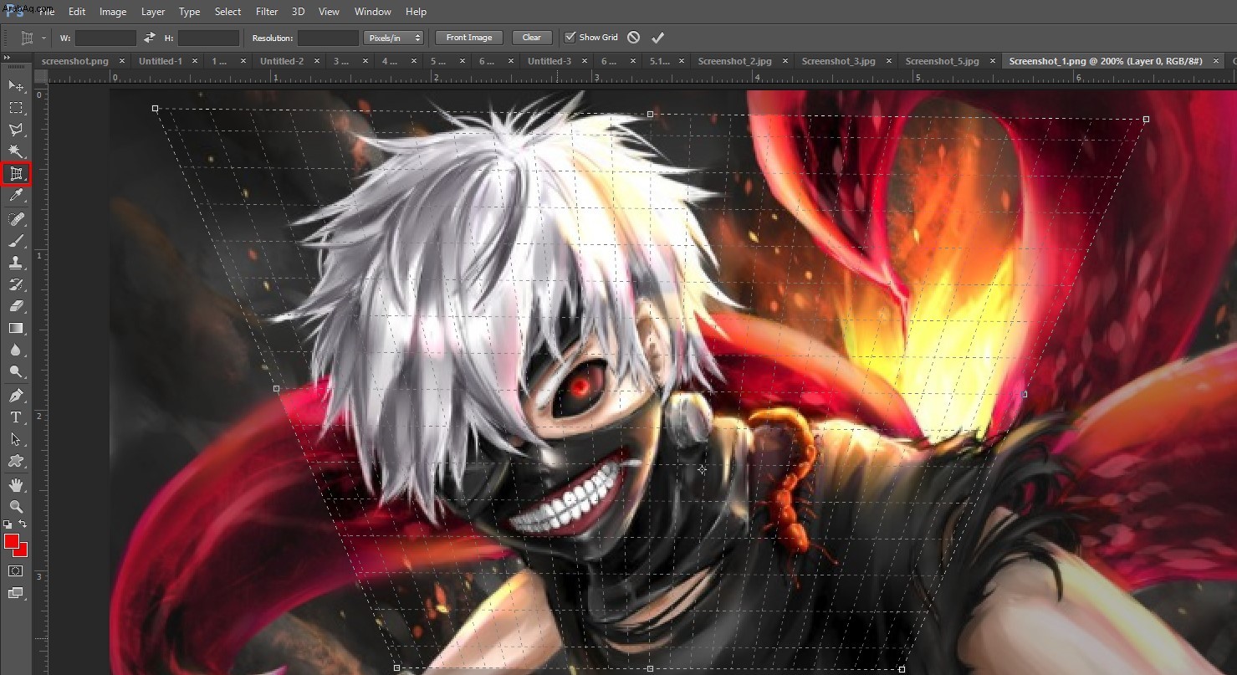Screen dimensions: 1237x675
Task: Select the Eyedropper tool
Action: pos(16,196)
